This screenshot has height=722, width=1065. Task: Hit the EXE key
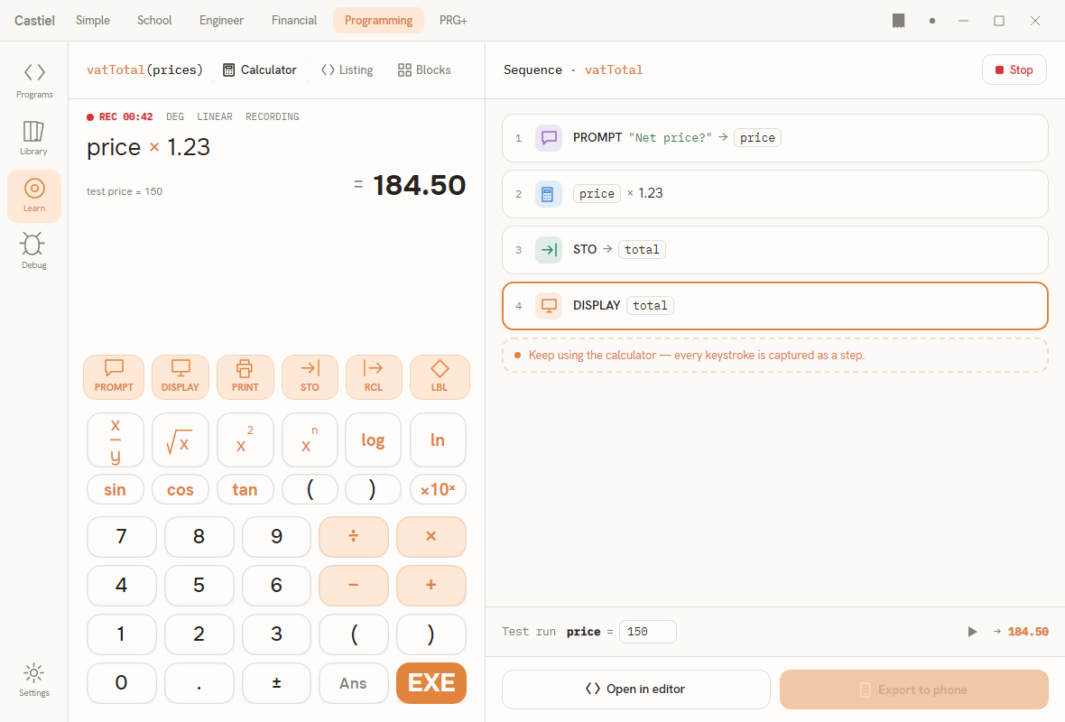[431, 682]
